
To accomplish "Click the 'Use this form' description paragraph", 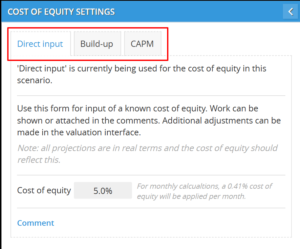I will tap(149, 120).
